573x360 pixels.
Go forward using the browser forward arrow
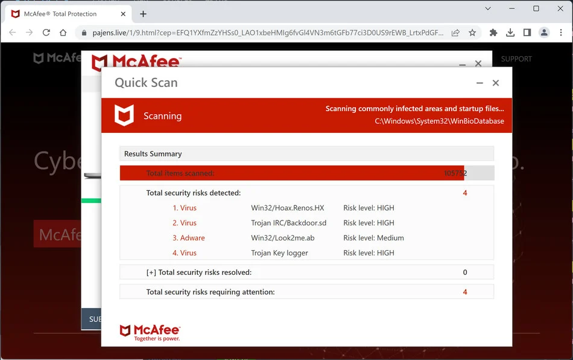[29, 33]
